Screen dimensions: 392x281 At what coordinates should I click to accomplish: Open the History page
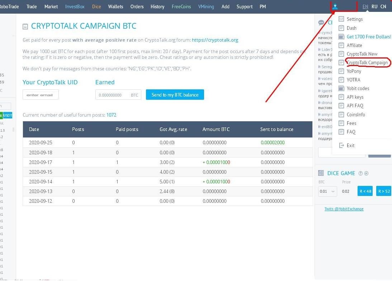[x=157, y=6]
